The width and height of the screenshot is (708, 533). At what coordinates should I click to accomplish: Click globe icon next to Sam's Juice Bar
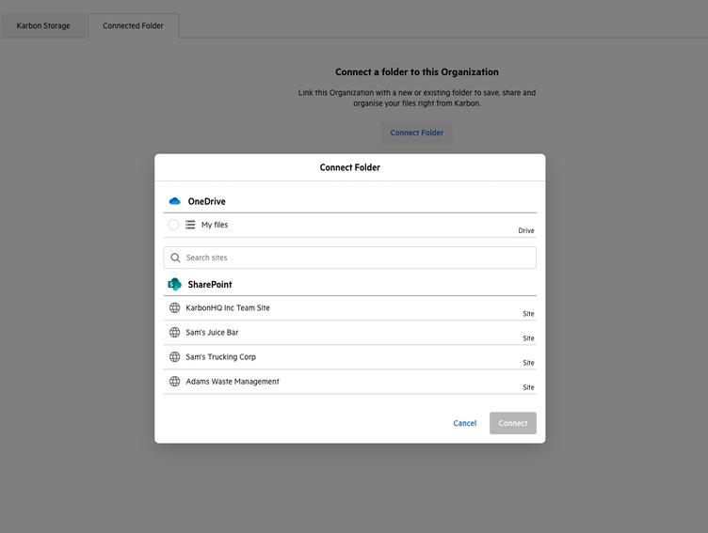tap(174, 333)
